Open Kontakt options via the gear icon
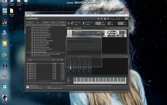Screen dimensions: 167x105 coord(102,19)
